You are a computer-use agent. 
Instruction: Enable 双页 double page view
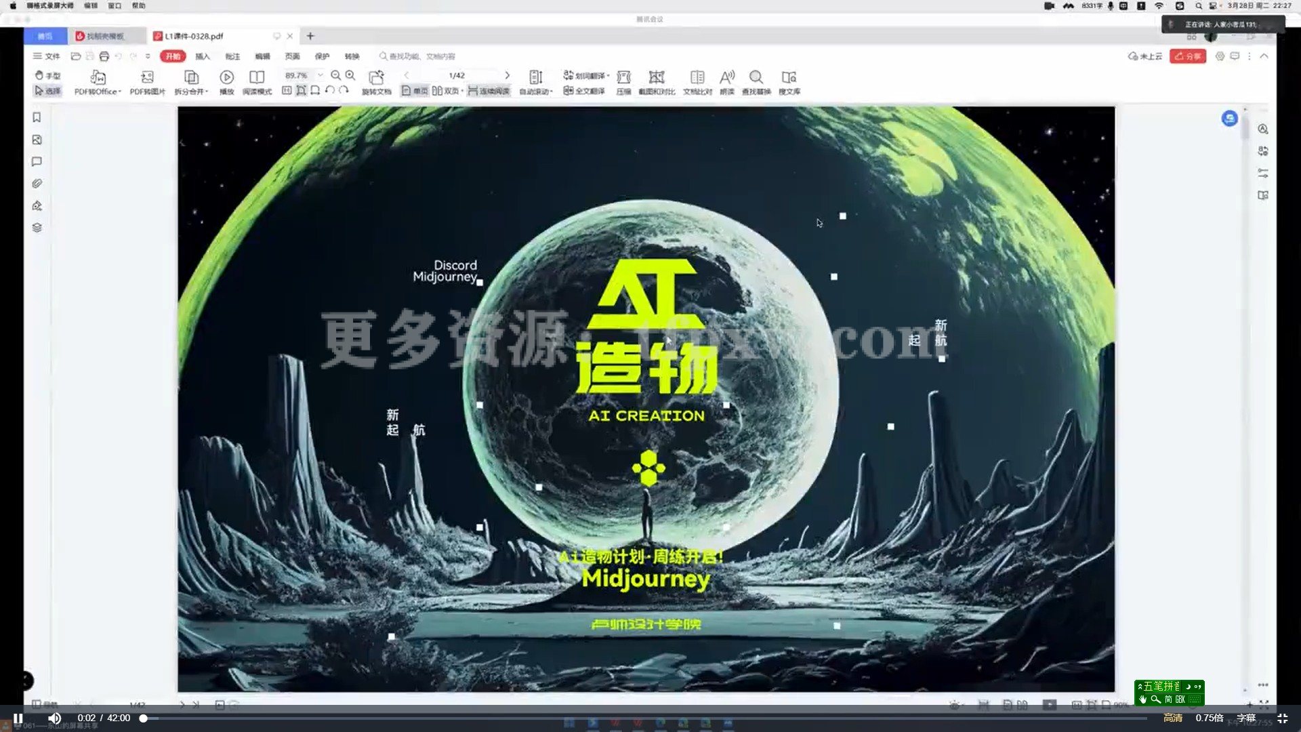[447, 91]
